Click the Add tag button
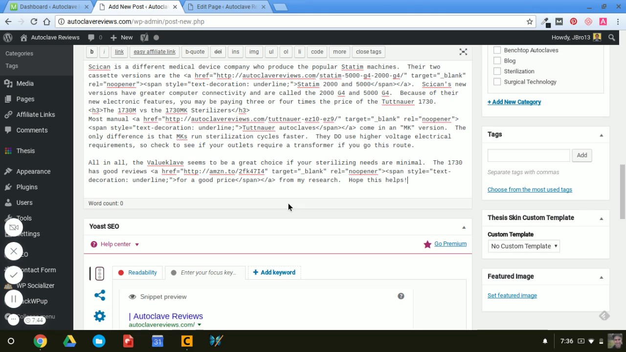Screen dimensions: 626x352 tap(581, 155)
